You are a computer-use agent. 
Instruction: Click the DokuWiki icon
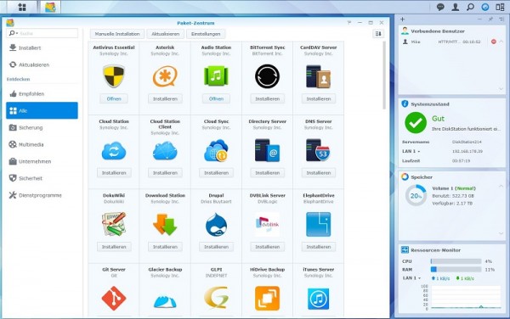(x=114, y=224)
